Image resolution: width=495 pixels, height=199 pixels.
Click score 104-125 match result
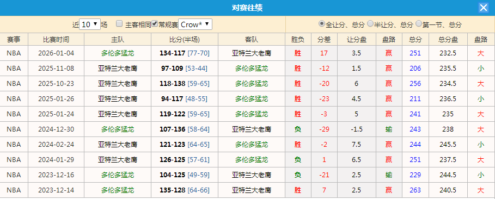point(173,175)
